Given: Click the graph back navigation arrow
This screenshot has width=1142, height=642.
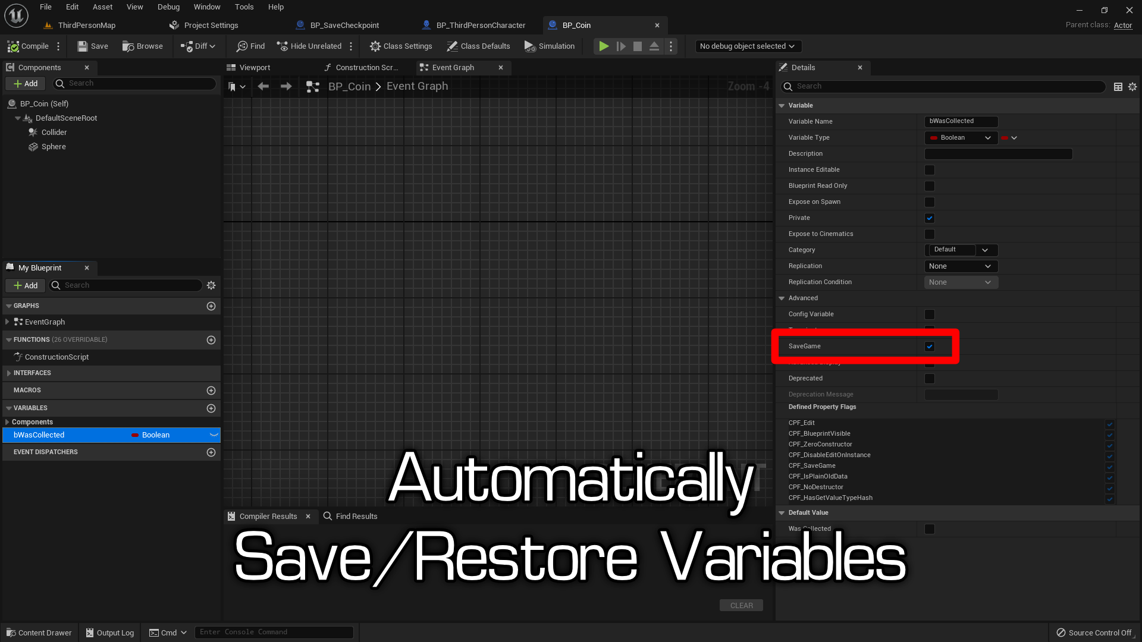Looking at the screenshot, I should coord(263,87).
